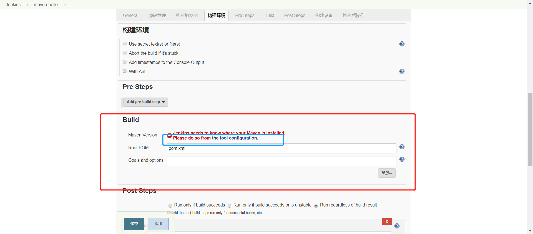Open the 构建后操作 tab

coord(354,16)
